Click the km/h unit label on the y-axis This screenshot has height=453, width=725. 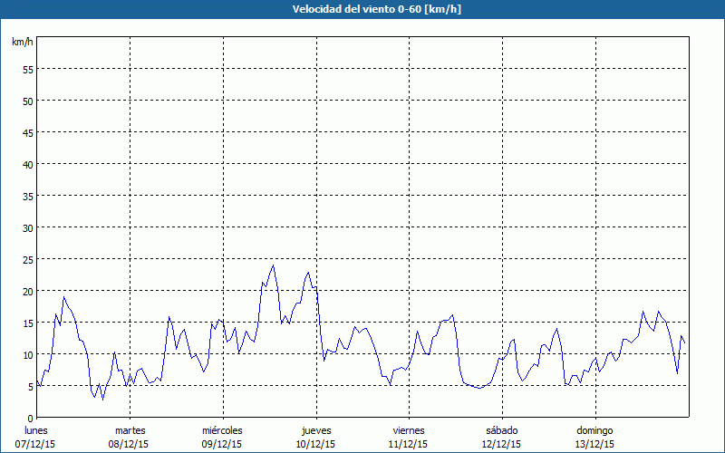pyautogui.click(x=23, y=42)
